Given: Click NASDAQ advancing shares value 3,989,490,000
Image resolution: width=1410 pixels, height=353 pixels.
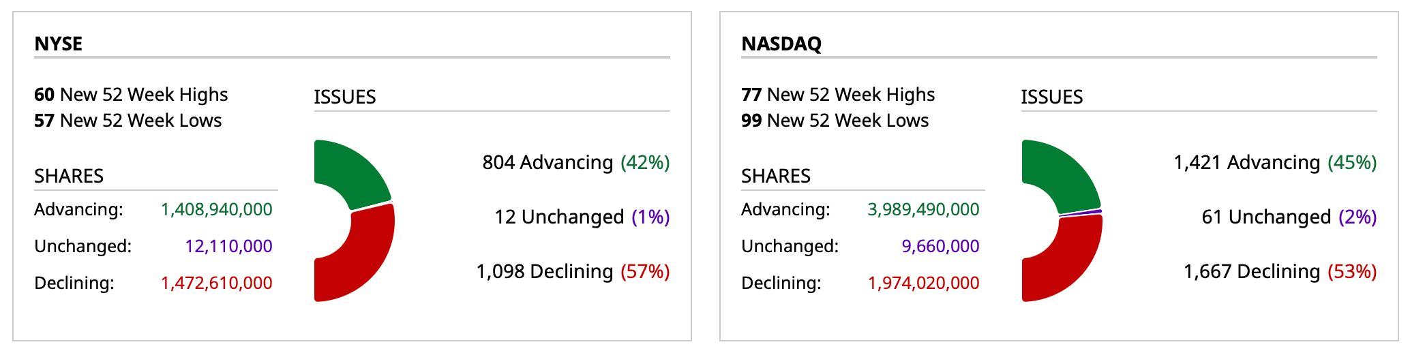Looking at the screenshot, I should (x=923, y=209).
